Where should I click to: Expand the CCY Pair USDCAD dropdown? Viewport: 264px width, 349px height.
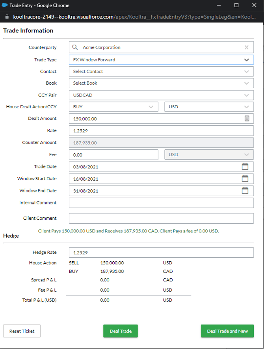tap(161, 95)
